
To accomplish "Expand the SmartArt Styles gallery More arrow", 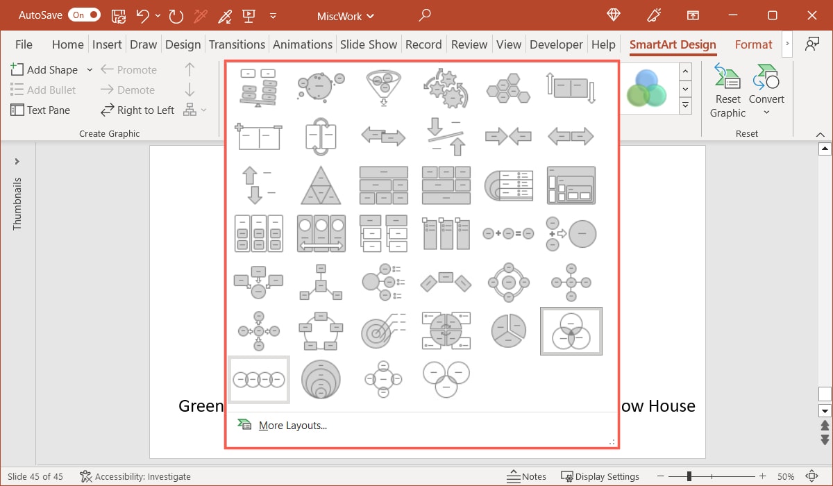I will 685,106.
